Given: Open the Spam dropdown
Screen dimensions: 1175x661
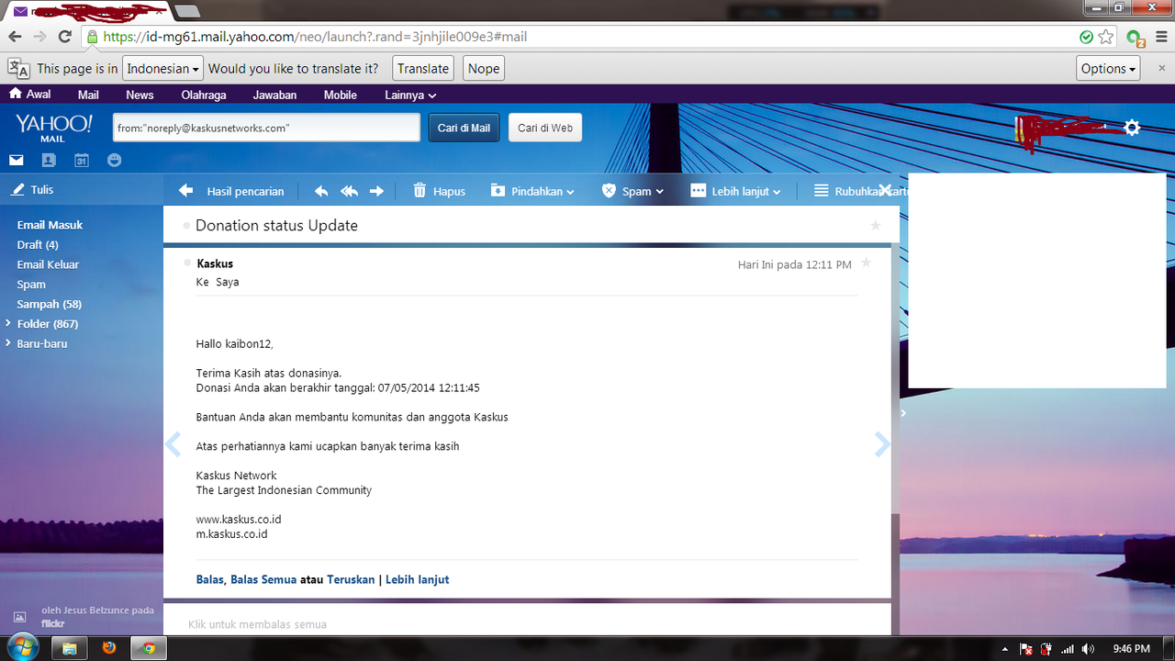Looking at the screenshot, I should [x=632, y=191].
